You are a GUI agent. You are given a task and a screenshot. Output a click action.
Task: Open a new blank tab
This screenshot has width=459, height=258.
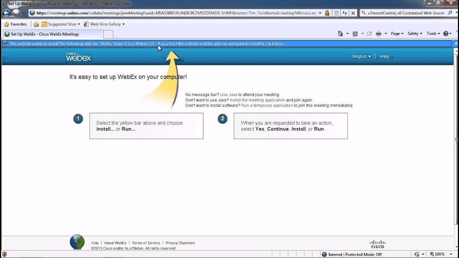(108, 34)
